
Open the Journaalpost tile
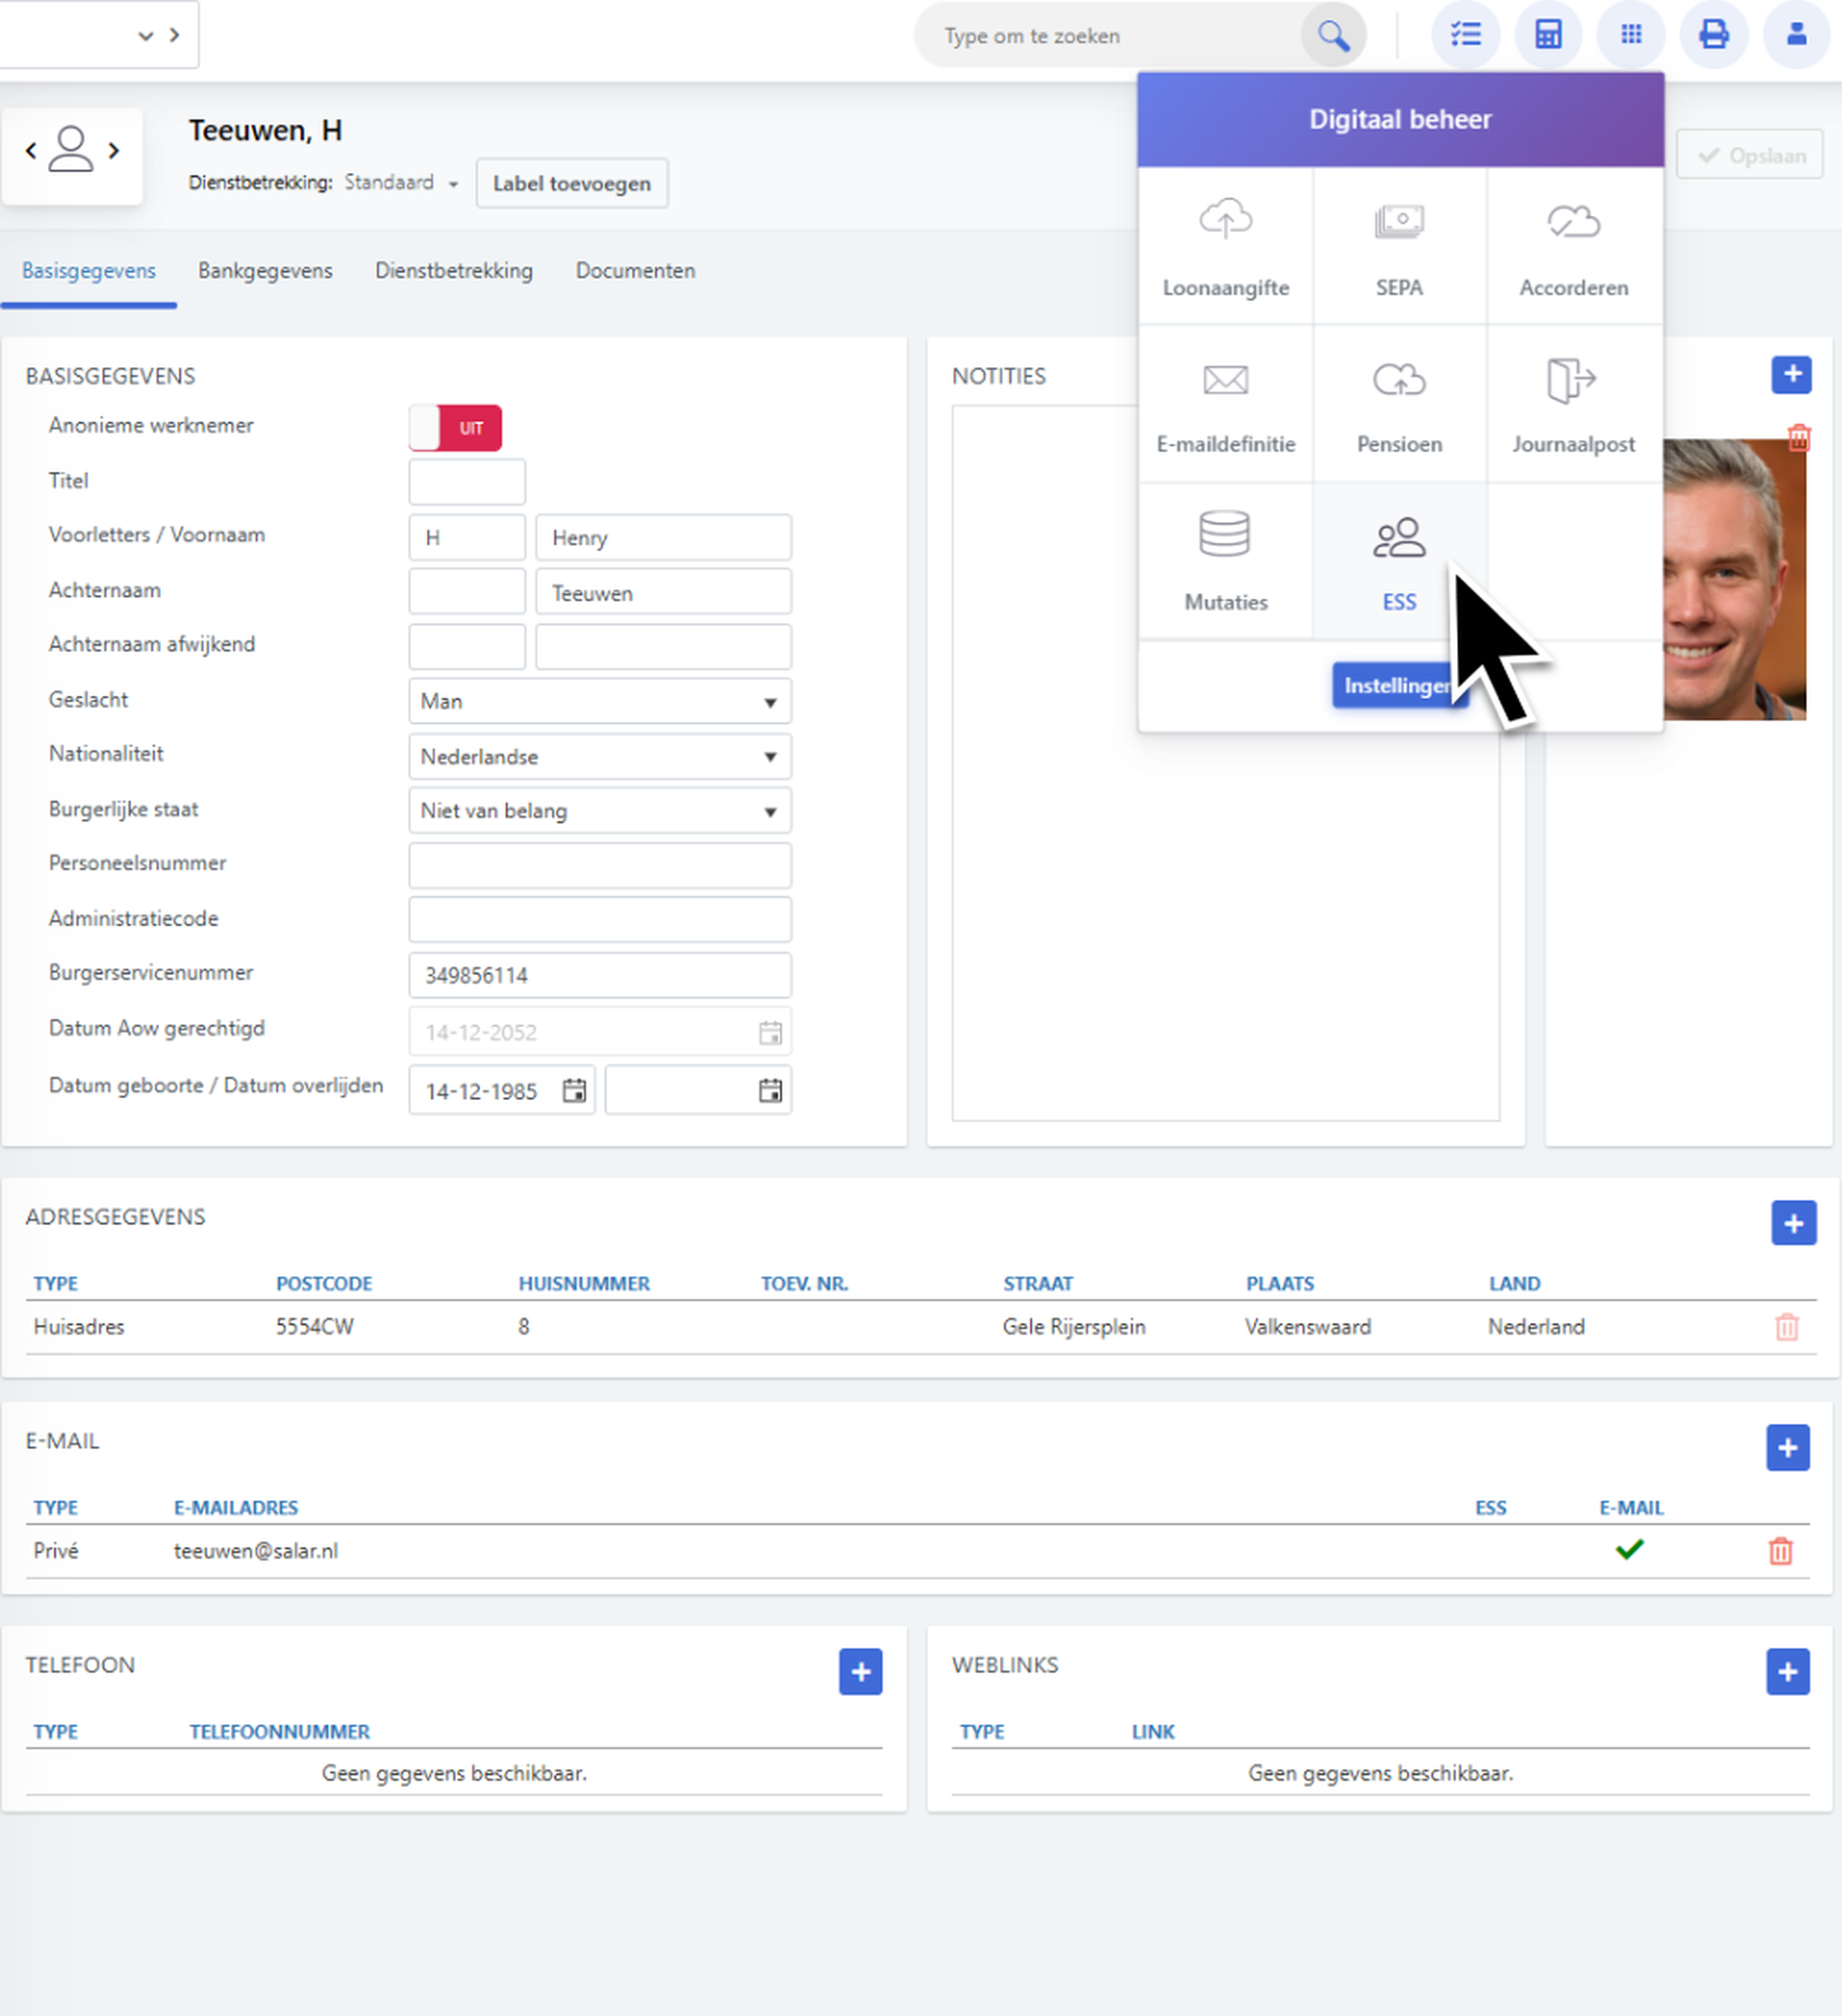1574,403
